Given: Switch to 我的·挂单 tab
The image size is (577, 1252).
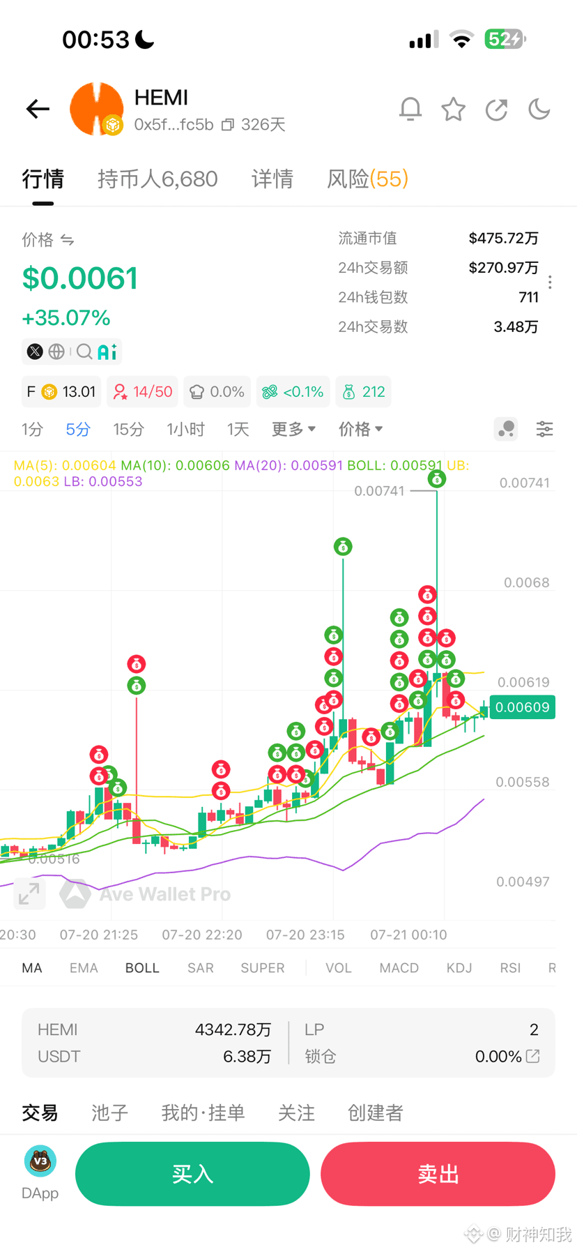Looking at the screenshot, I should (203, 1113).
